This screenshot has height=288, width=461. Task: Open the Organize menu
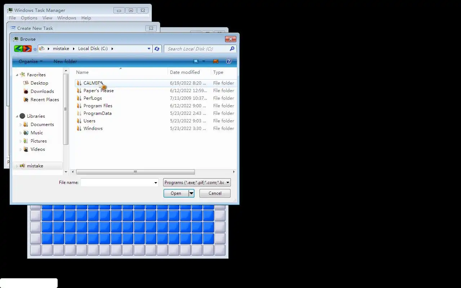pos(31,61)
